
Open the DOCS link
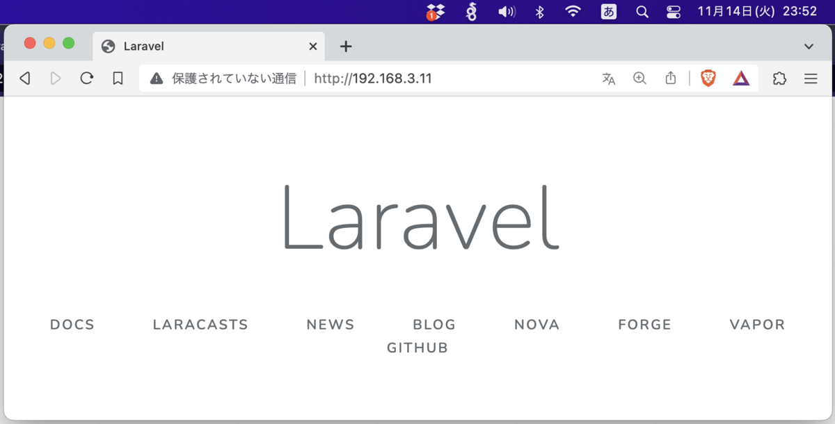click(x=72, y=325)
